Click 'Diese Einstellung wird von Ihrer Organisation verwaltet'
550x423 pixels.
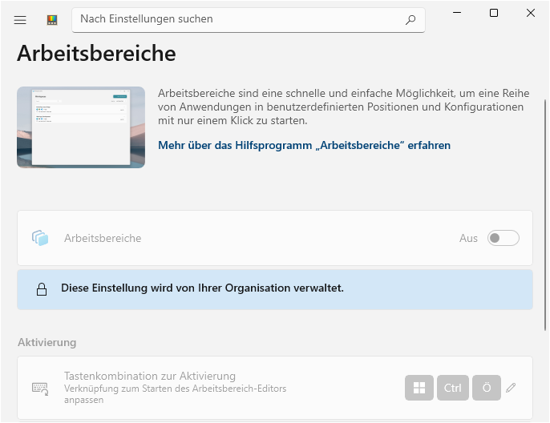click(202, 288)
